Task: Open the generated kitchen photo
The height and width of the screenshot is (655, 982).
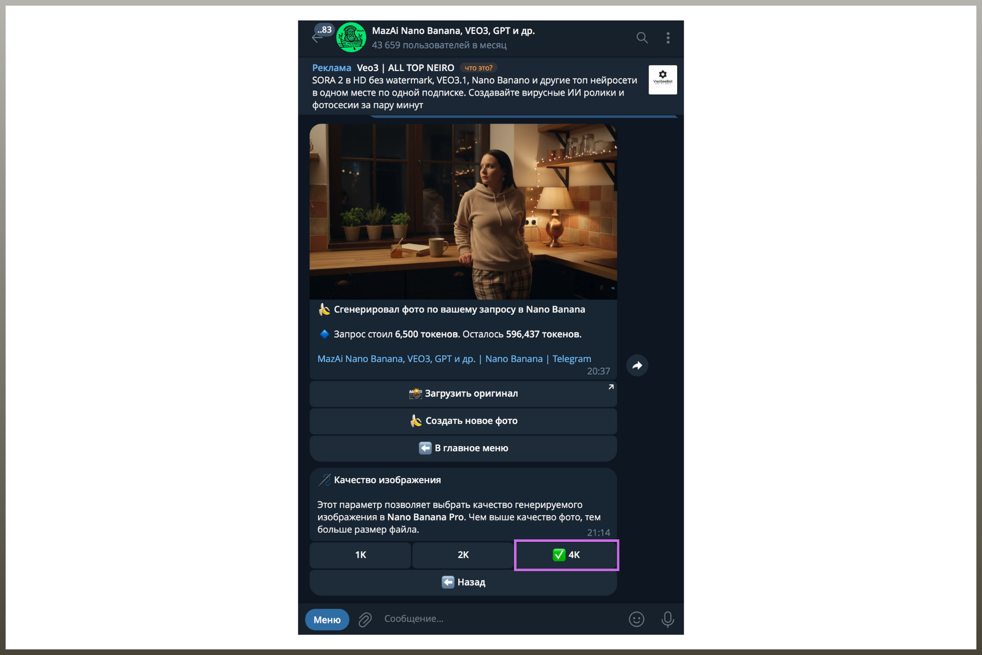Action: click(463, 211)
